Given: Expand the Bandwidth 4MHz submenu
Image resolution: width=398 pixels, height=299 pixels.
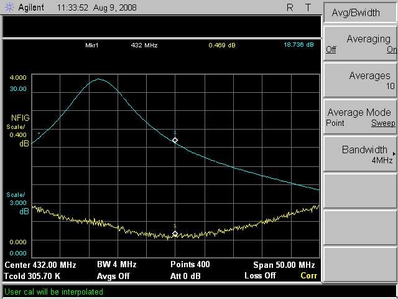Looking at the screenshot, I should pos(361,154).
